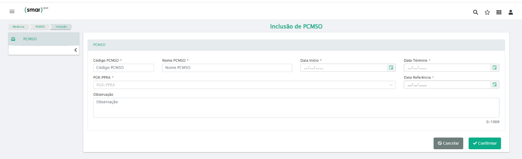Focus the Código PCMSO input field
This screenshot has width=522, height=159.
pos(124,68)
